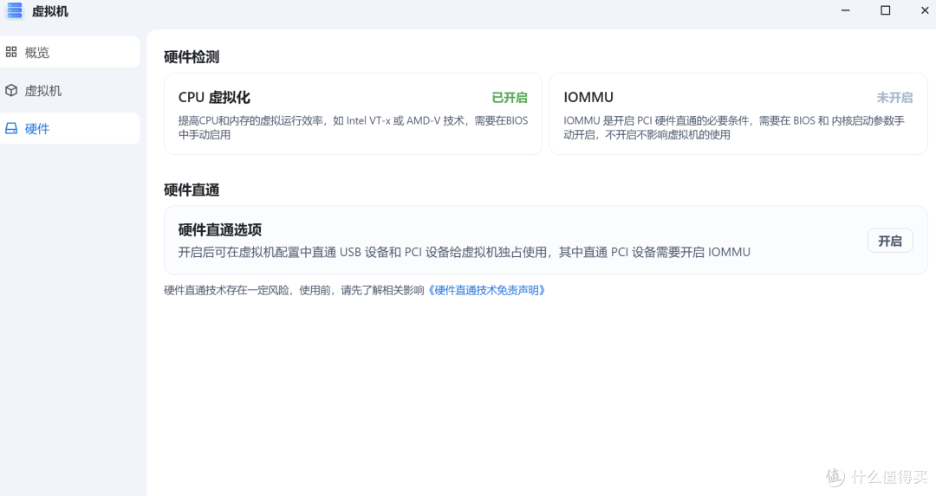Click the 硬件 drive icon in sidebar
936x496 pixels.
point(11,128)
